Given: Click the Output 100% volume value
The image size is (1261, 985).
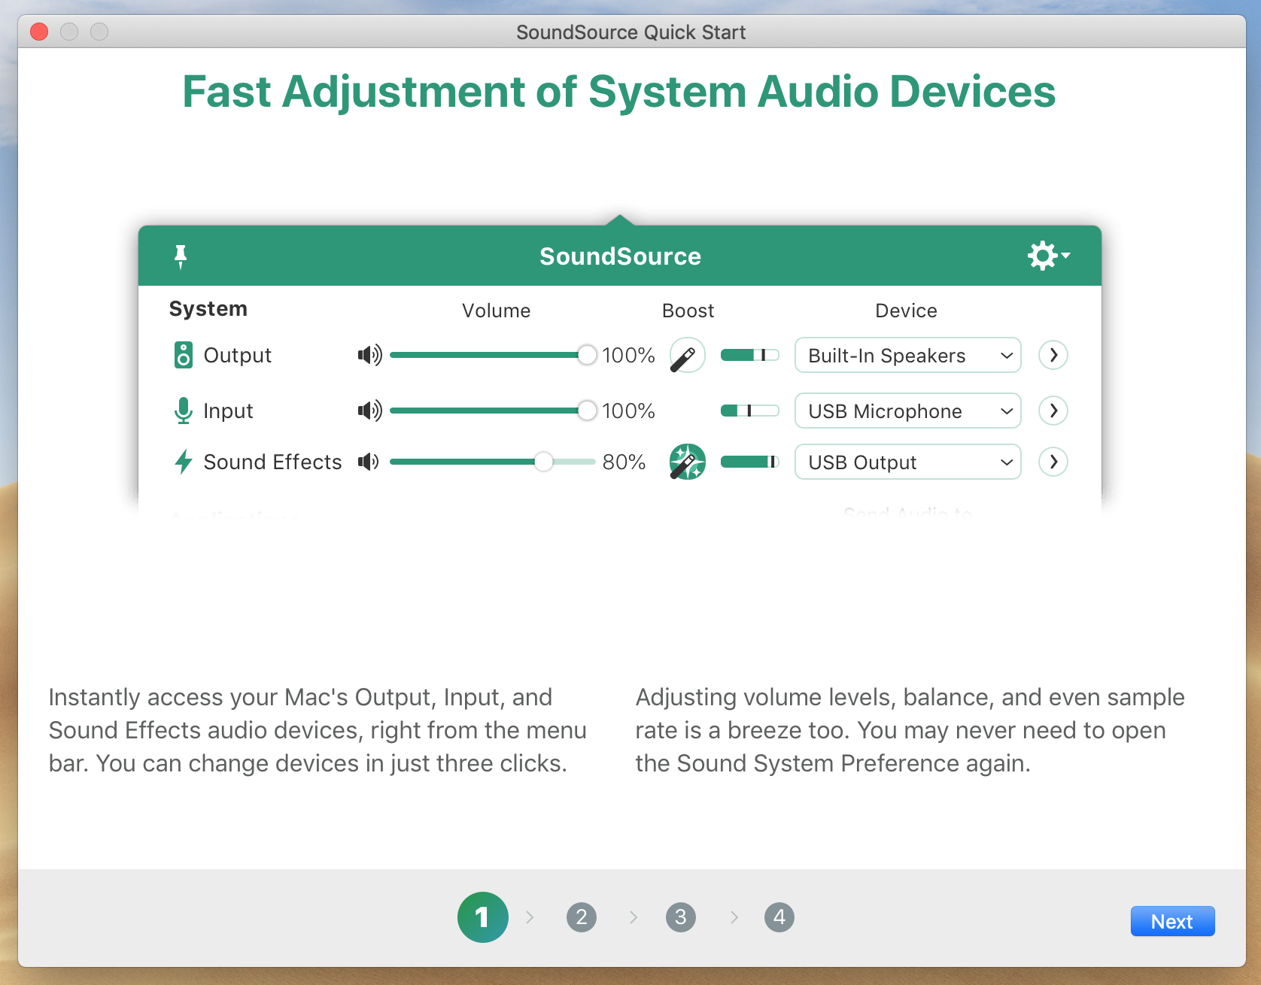Looking at the screenshot, I should [x=628, y=355].
